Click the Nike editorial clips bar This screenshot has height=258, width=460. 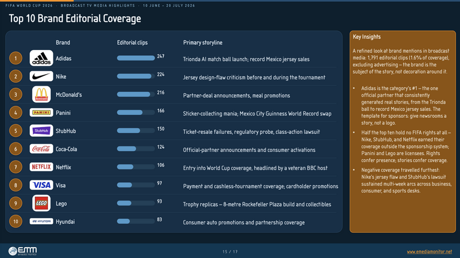coord(136,76)
